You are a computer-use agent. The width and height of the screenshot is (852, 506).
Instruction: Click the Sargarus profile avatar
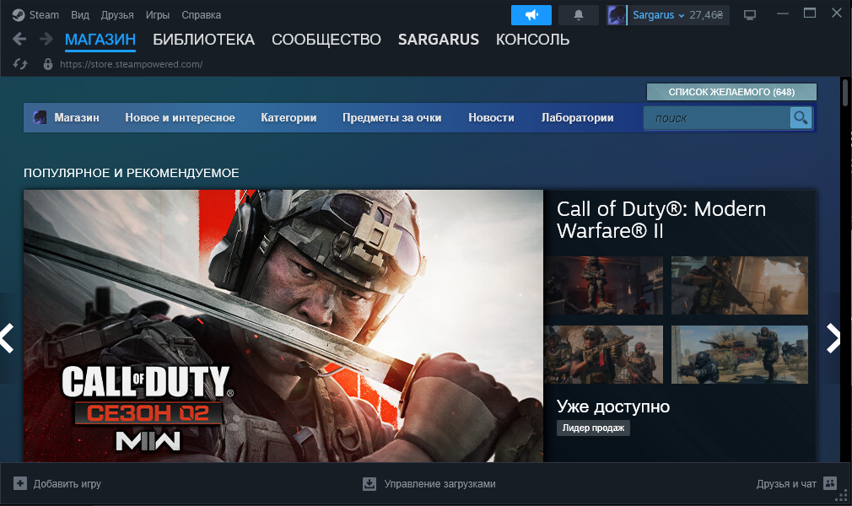(617, 15)
